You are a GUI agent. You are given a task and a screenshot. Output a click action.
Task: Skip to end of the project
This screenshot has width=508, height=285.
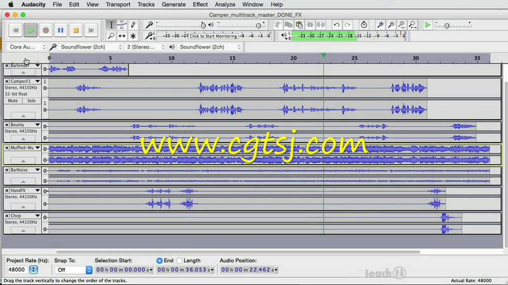point(91,30)
